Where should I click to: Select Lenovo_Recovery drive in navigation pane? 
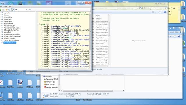pyautogui.click(x=51, y=87)
